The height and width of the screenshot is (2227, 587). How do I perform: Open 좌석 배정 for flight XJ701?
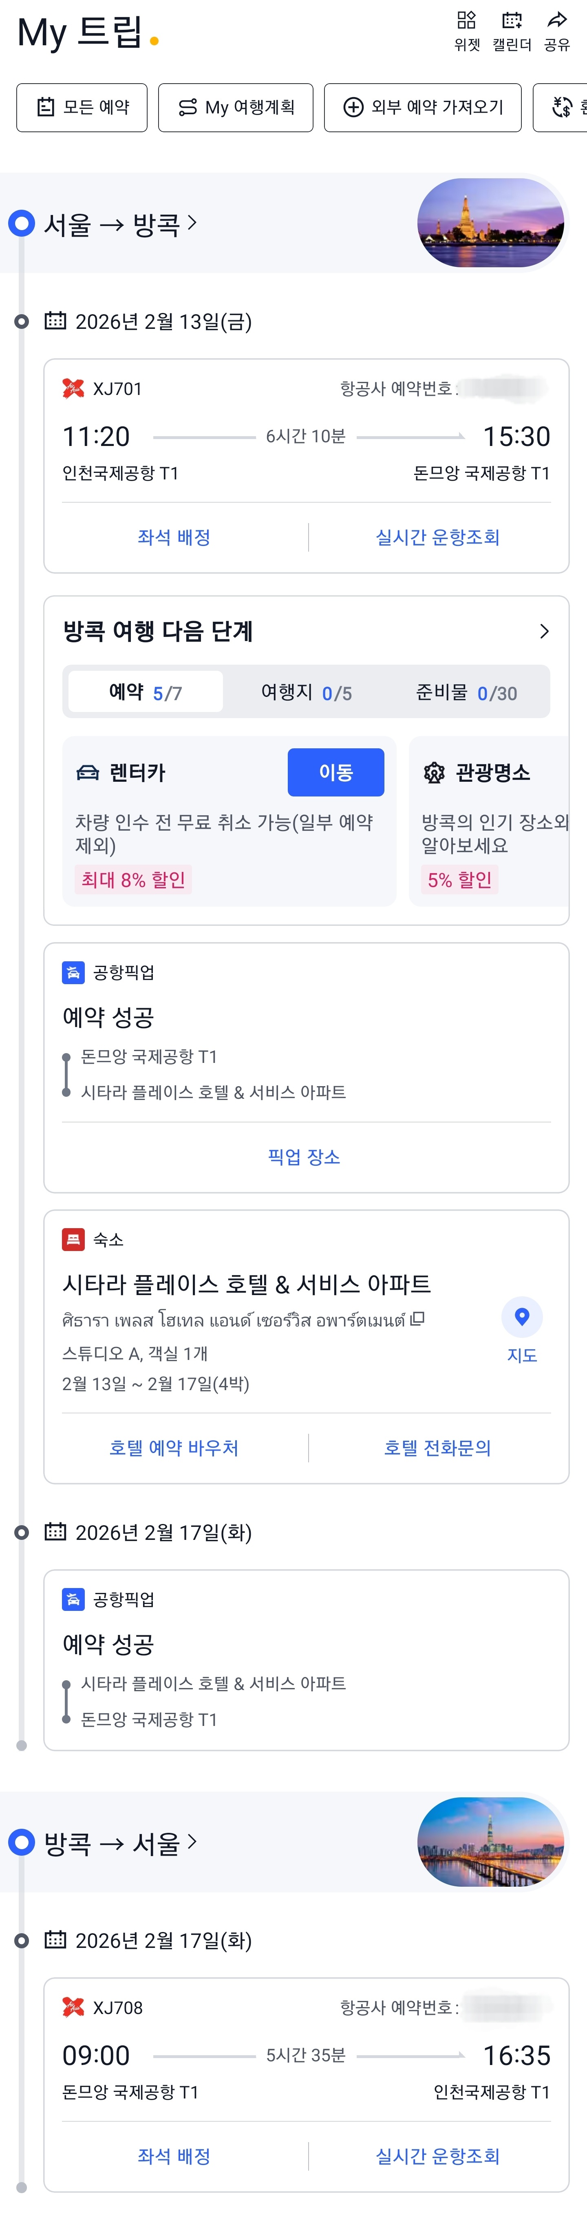[x=174, y=537]
